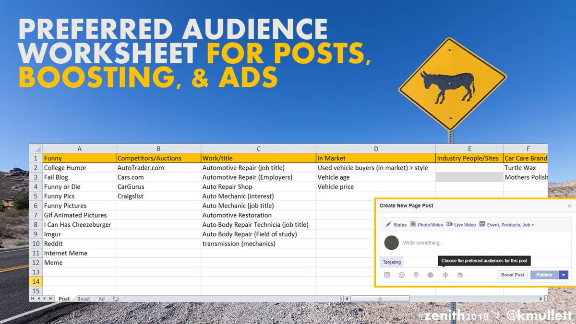
Task: Click the Select All corner of spreadsheet
Action: pyautogui.click(x=36, y=149)
